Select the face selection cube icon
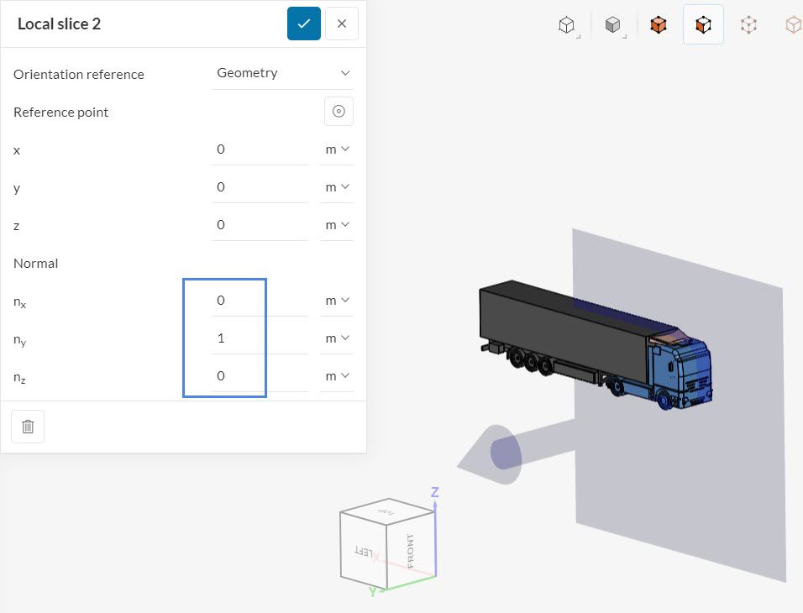Screen dimensions: 803x613 (x=703, y=26)
